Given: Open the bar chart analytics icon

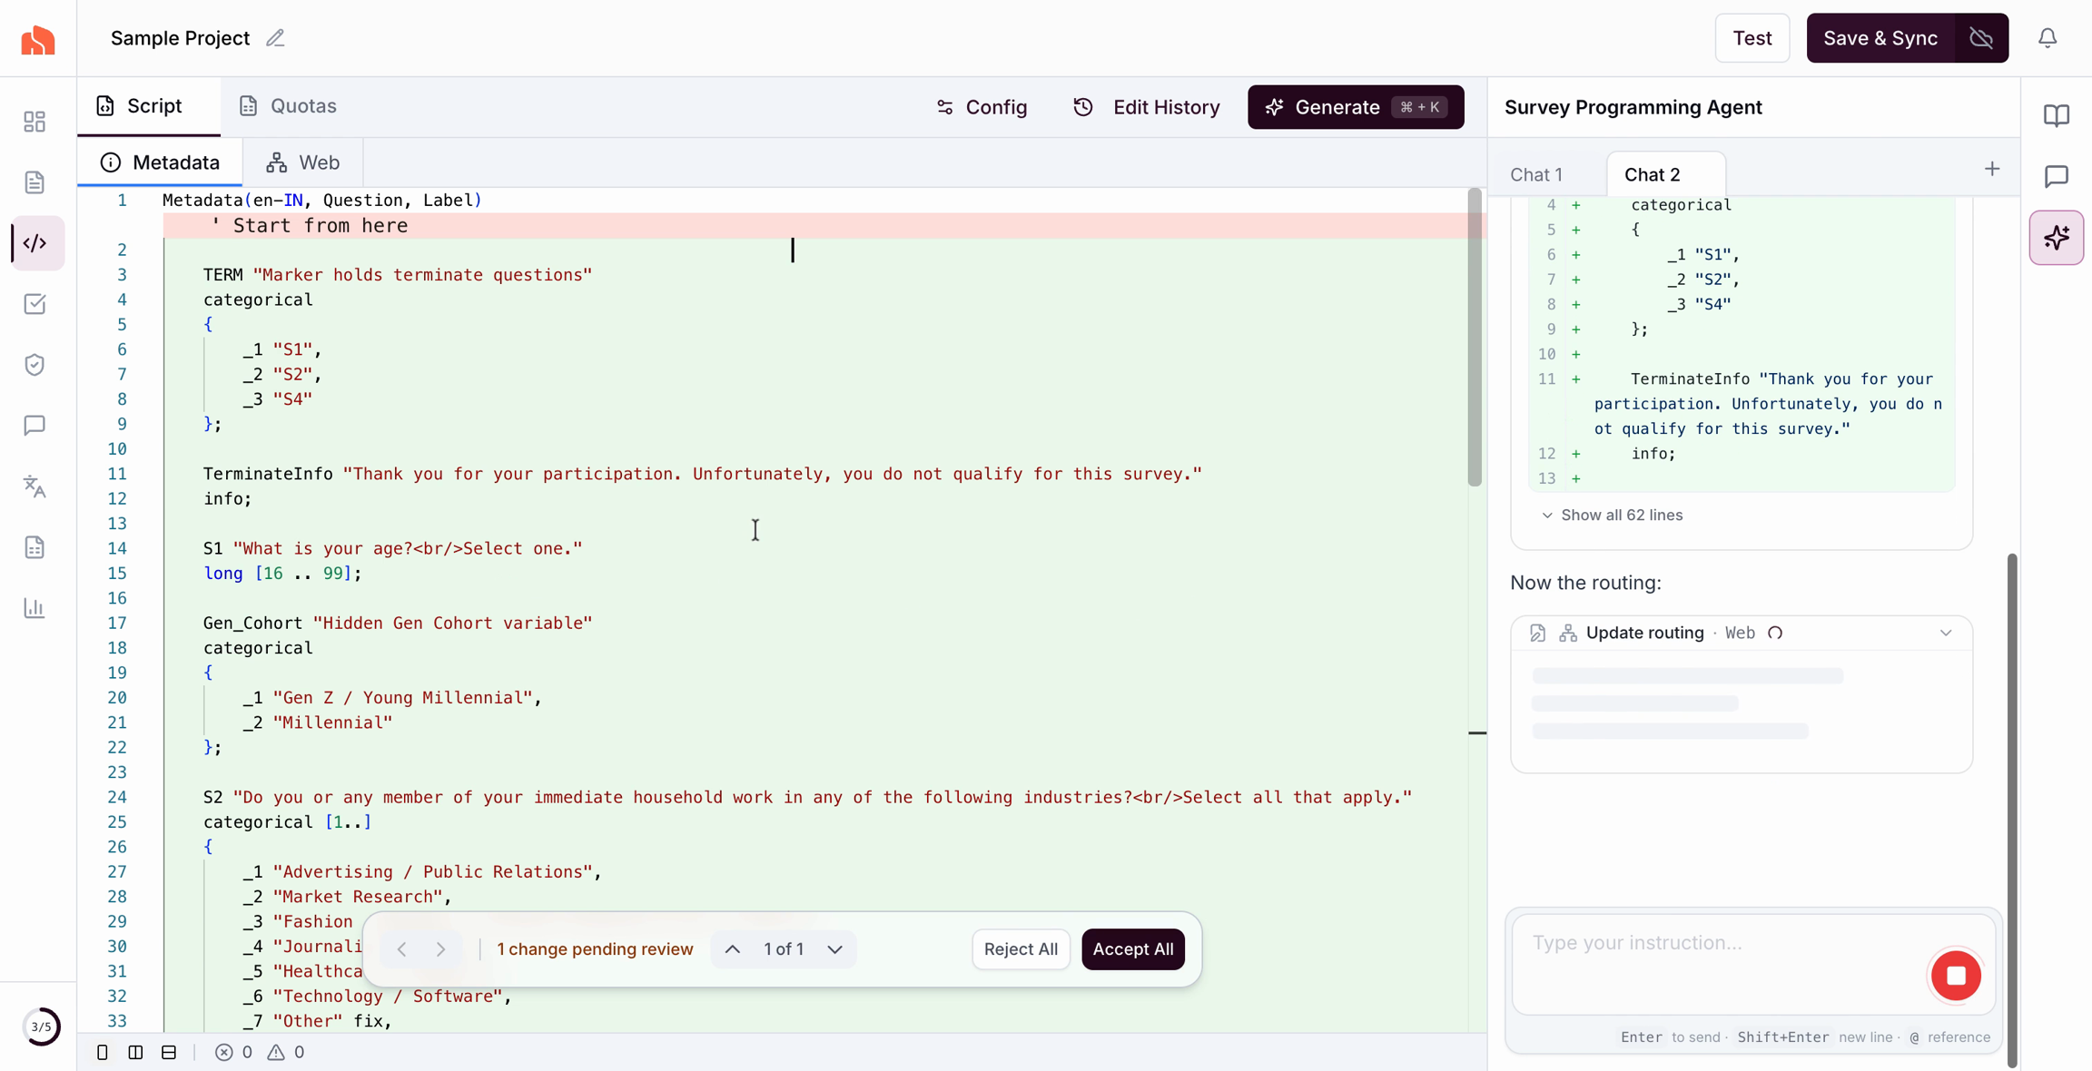Looking at the screenshot, I should (35, 608).
